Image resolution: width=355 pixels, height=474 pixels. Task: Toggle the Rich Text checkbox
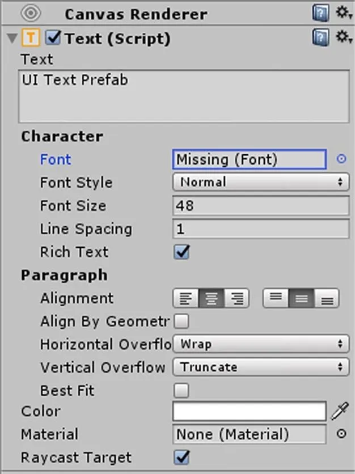pos(181,252)
